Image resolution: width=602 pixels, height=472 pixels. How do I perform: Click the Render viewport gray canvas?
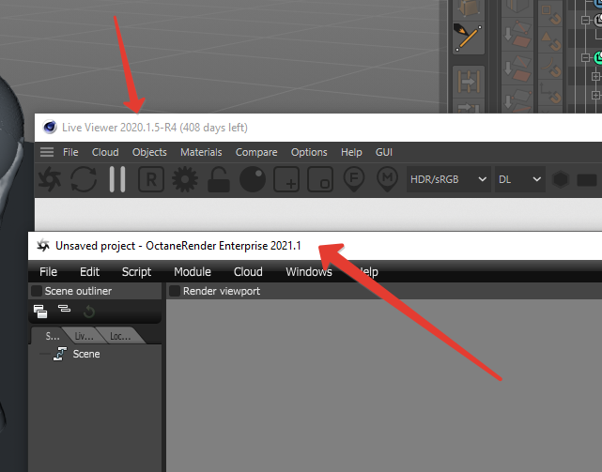(x=384, y=386)
